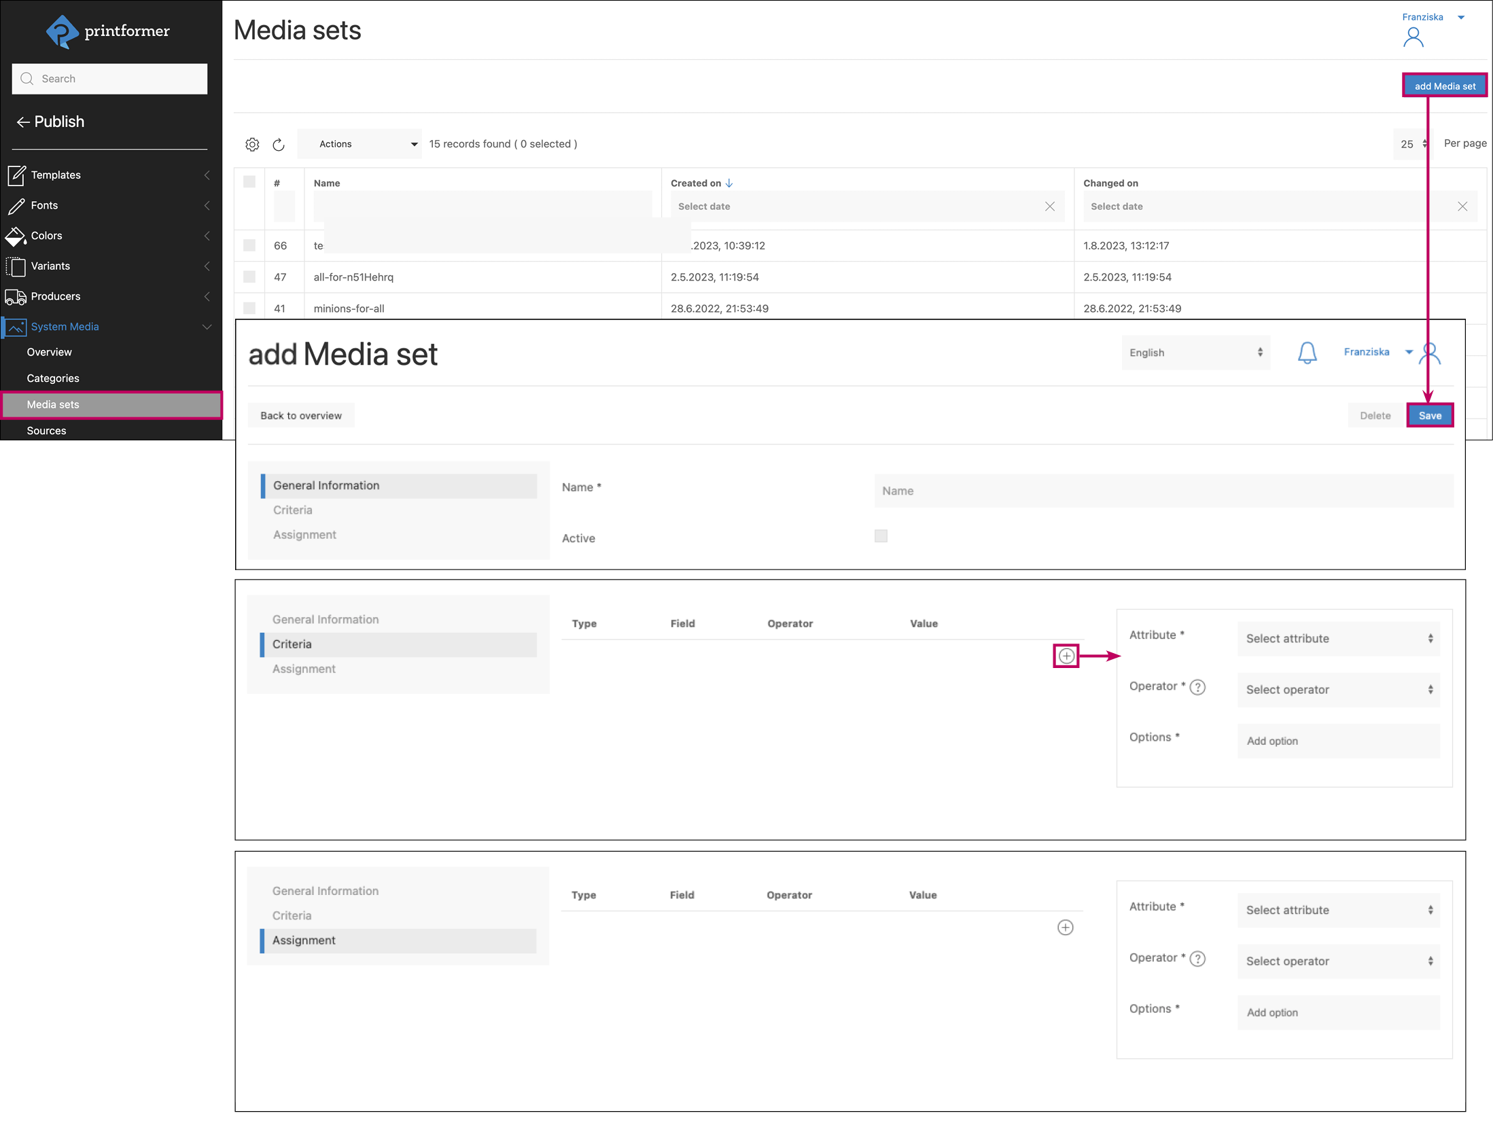Click the plus icon in Criteria table
Viewport: 1493px width, 1124px height.
1066,656
